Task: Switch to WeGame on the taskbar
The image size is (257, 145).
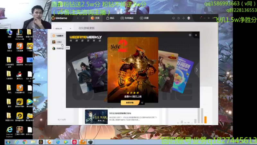Action: click(x=41, y=142)
